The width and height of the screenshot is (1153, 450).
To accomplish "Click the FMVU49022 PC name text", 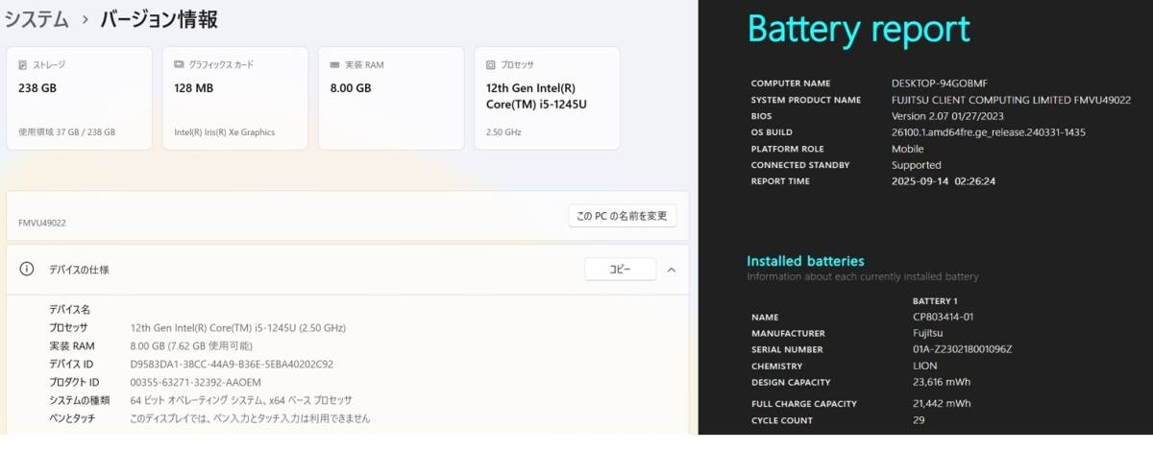I will [x=42, y=223].
